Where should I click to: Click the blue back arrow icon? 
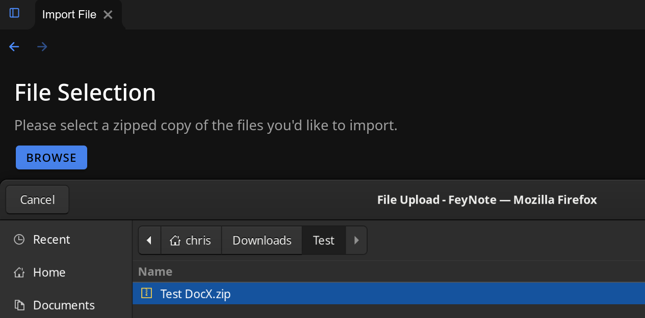tap(14, 46)
